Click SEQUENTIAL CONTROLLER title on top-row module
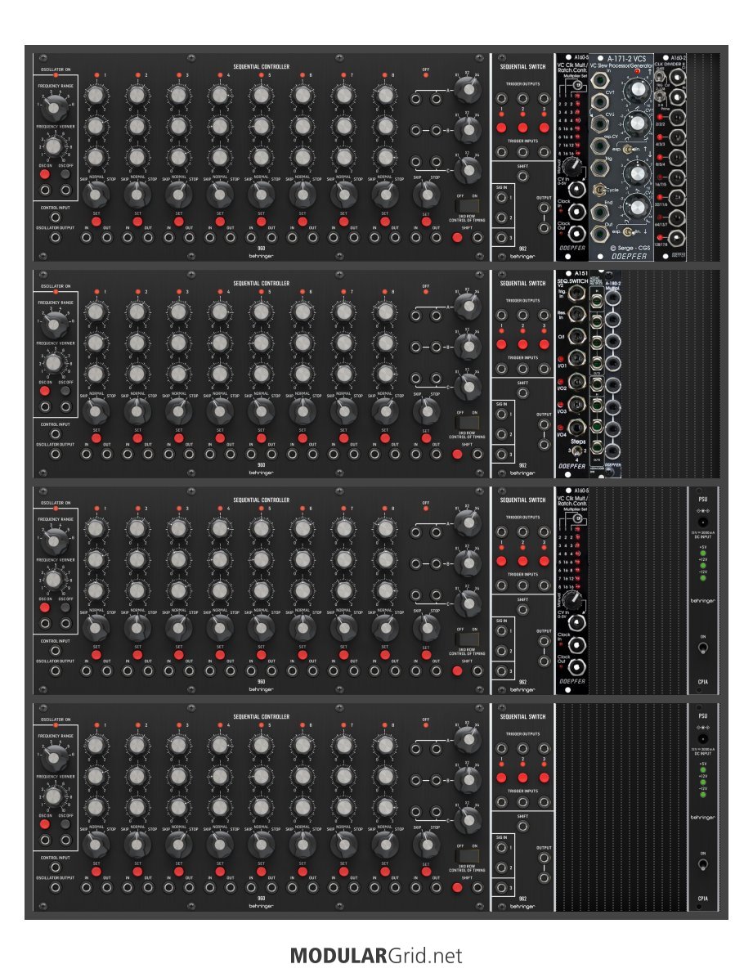Screen dimensions: 753x973 point(261,66)
